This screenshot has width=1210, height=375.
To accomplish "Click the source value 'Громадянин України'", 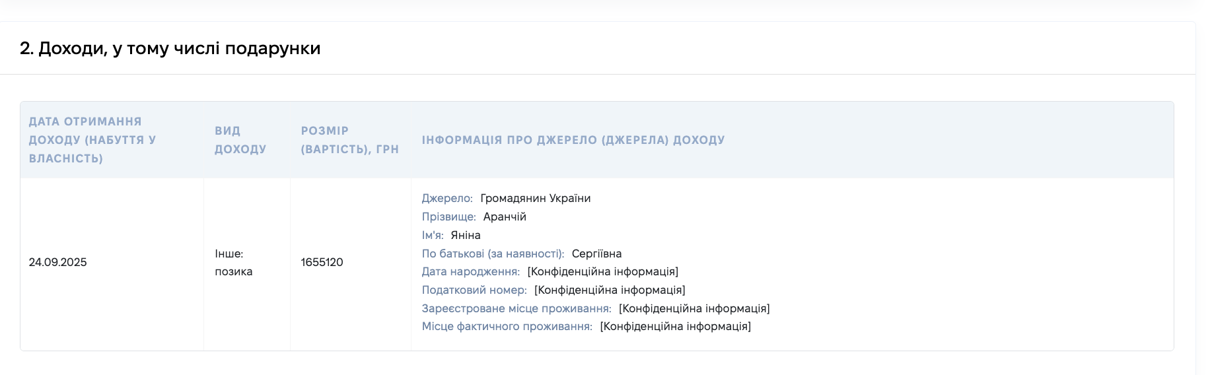I will pyautogui.click(x=536, y=198).
